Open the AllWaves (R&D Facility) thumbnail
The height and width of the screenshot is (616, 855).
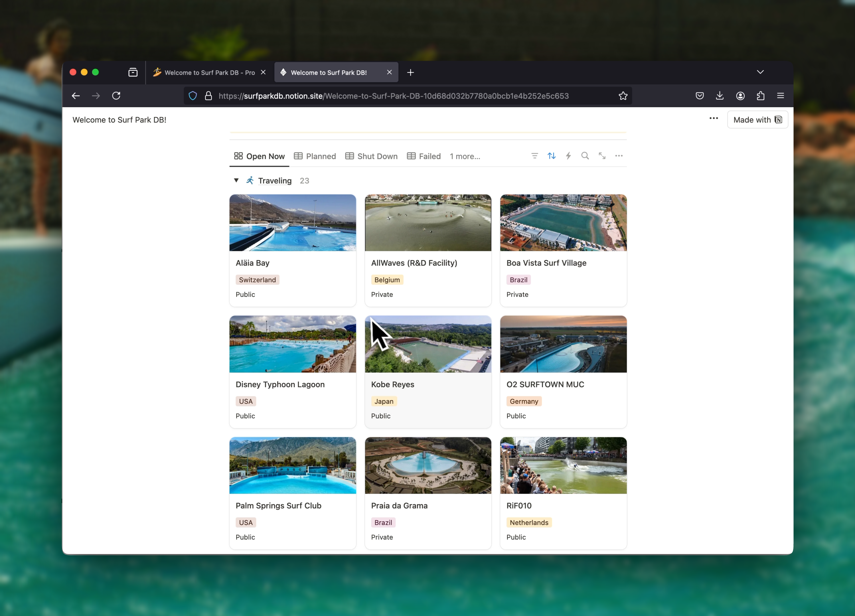pyautogui.click(x=428, y=223)
